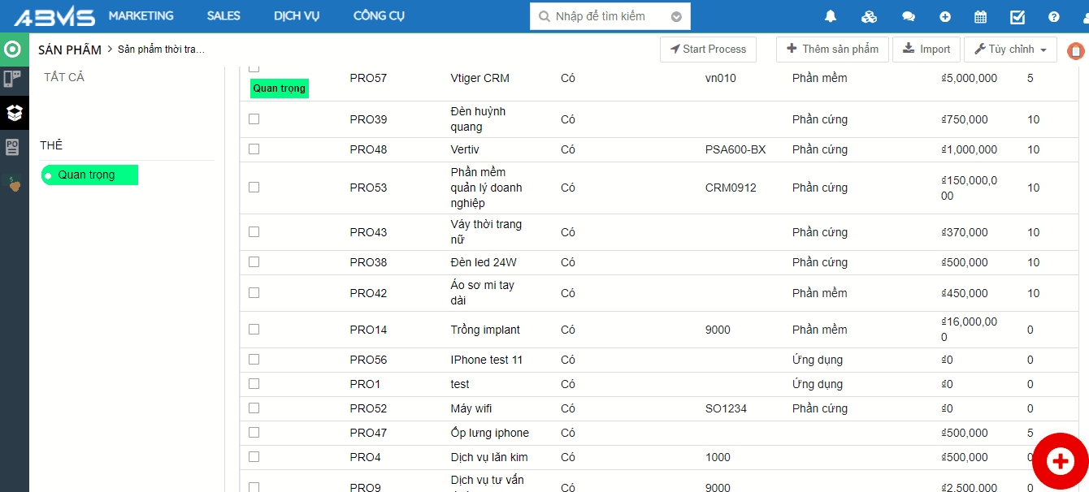The height and width of the screenshot is (492, 1089).
Task: Click the PRO57 product code
Action: tap(368, 78)
